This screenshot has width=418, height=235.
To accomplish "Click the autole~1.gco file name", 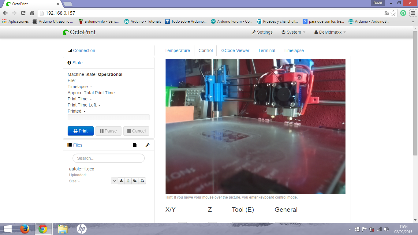I will (x=82, y=169).
